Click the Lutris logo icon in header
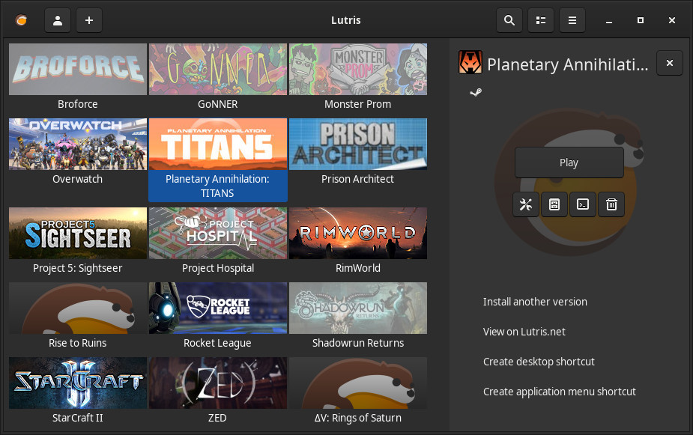The width and height of the screenshot is (693, 435). [x=21, y=20]
